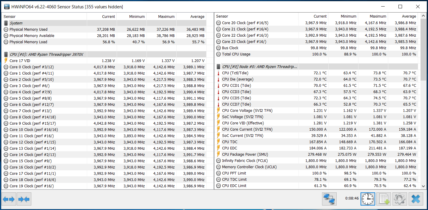This screenshot has width=428, height=210.
Task: Select the Core 9 Clock (perf #15/17) row
Action: click(104, 123)
